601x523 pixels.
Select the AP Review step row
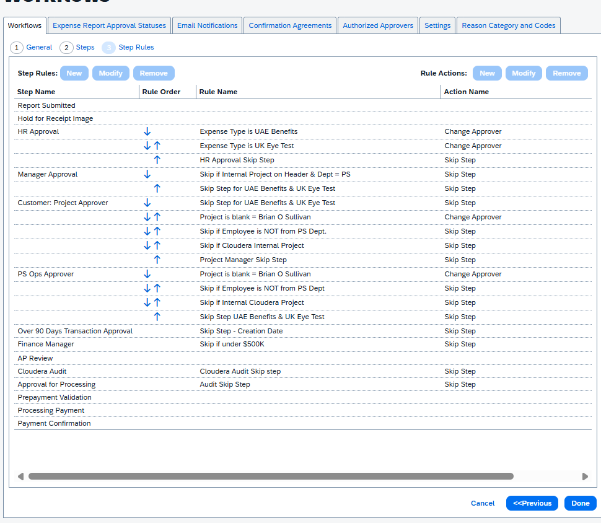[x=303, y=358]
